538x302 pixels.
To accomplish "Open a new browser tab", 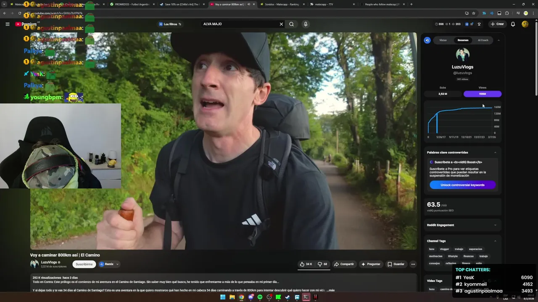I will 411,4.
